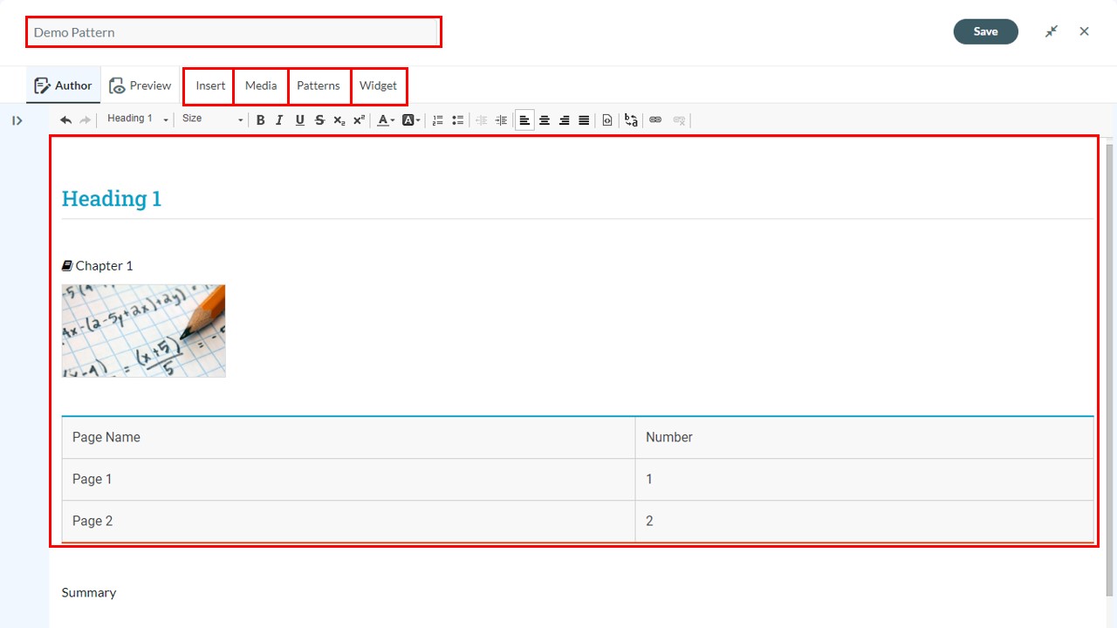Viewport: 1117px width, 628px height.
Task: Open the Insert menu
Action: 210,85
